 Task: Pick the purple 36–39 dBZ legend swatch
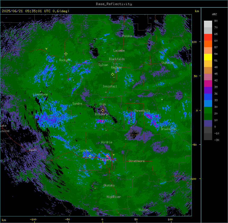coord(208,90)
